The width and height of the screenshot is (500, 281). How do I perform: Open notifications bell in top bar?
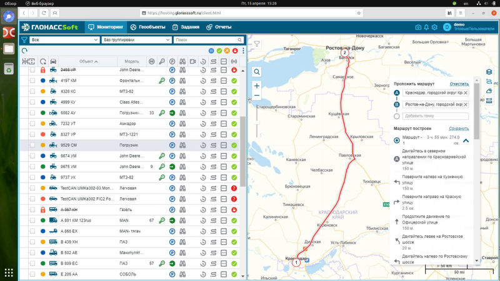[x=426, y=27]
